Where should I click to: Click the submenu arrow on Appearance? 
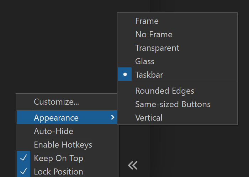coord(113,117)
